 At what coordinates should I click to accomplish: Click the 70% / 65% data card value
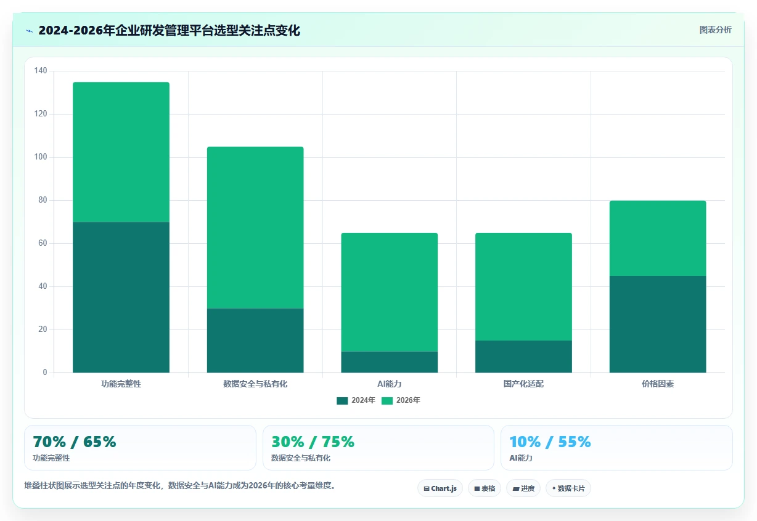point(75,442)
